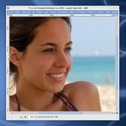
Task: Open the Colores menu
Action: pos(53,12)
